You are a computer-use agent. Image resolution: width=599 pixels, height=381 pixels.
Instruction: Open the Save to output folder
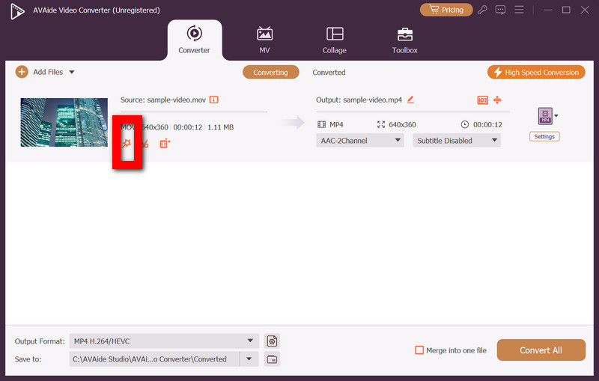coord(272,359)
